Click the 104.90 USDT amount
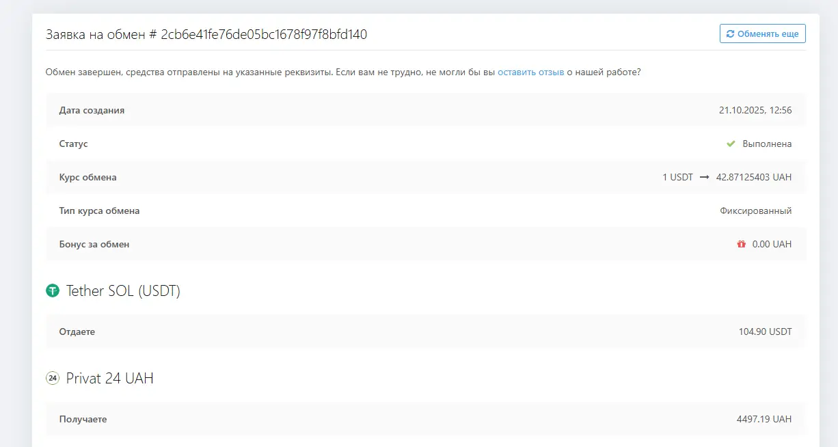Viewport: 838px width, 447px height. 765,331
